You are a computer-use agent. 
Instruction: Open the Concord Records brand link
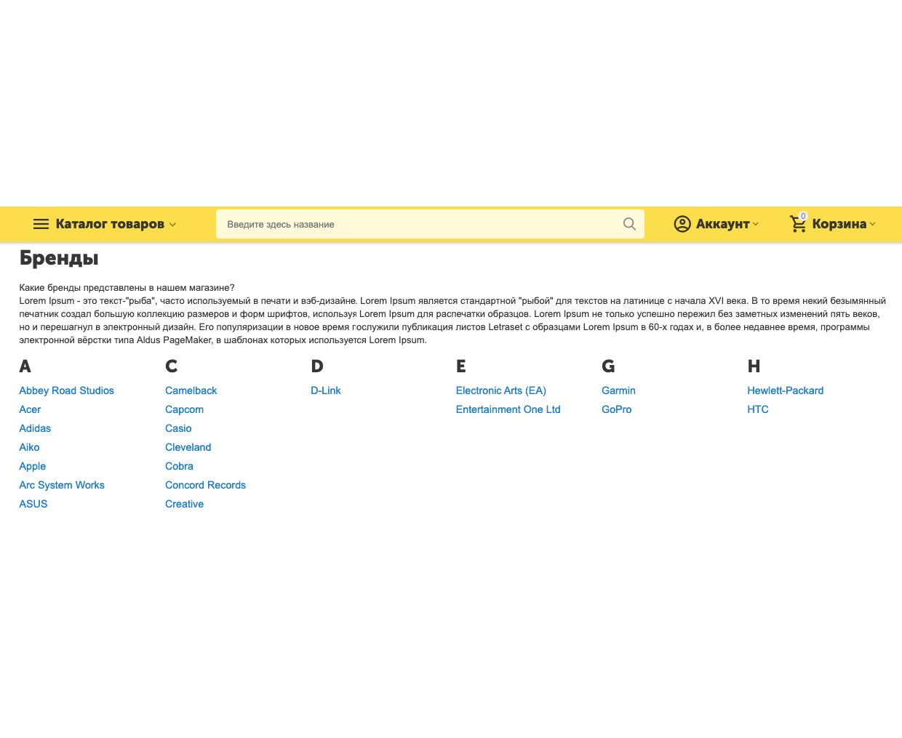point(205,485)
